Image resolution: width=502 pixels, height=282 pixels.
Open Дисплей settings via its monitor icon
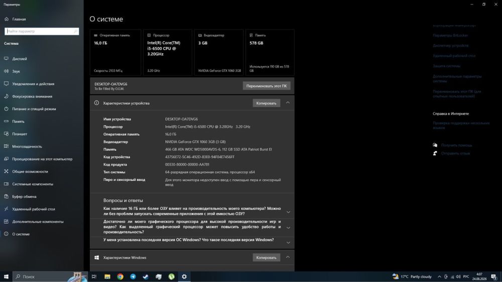[x=7, y=59]
